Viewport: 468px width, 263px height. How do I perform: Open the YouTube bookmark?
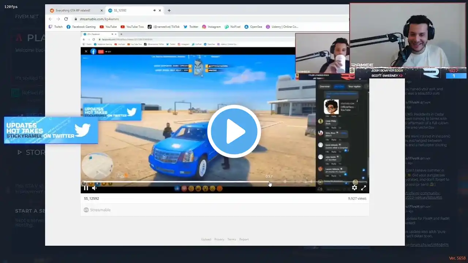tap(108, 27)
